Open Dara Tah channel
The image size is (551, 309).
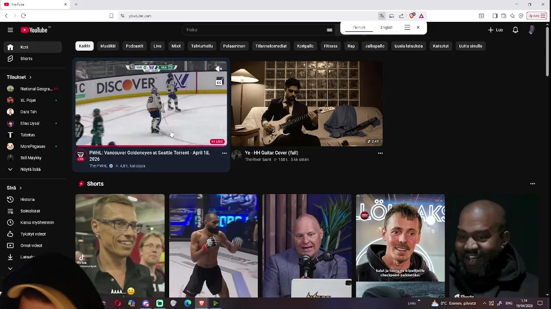(33, 112)
